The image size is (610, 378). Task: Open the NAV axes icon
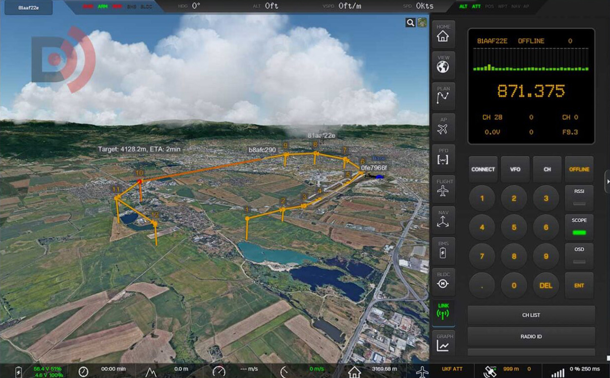pos(442,220)
